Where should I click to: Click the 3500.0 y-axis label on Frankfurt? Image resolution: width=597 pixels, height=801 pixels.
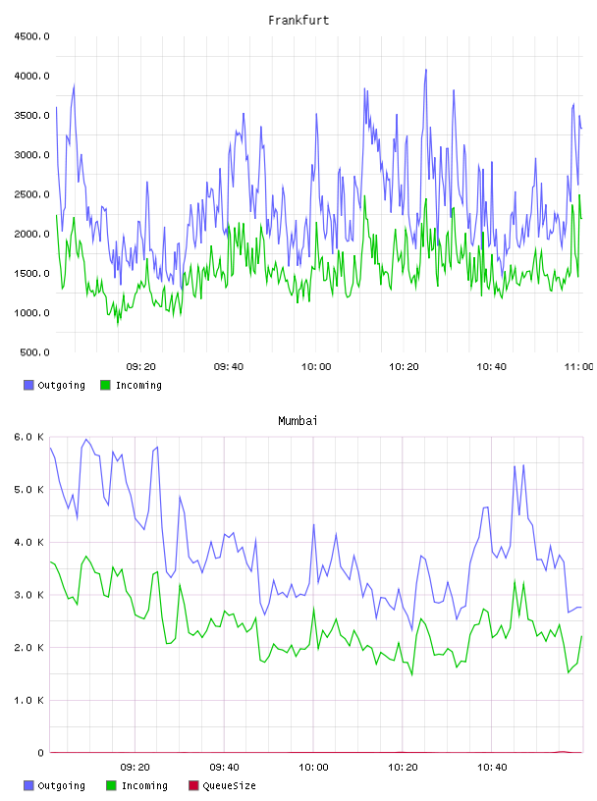point(31,116)
